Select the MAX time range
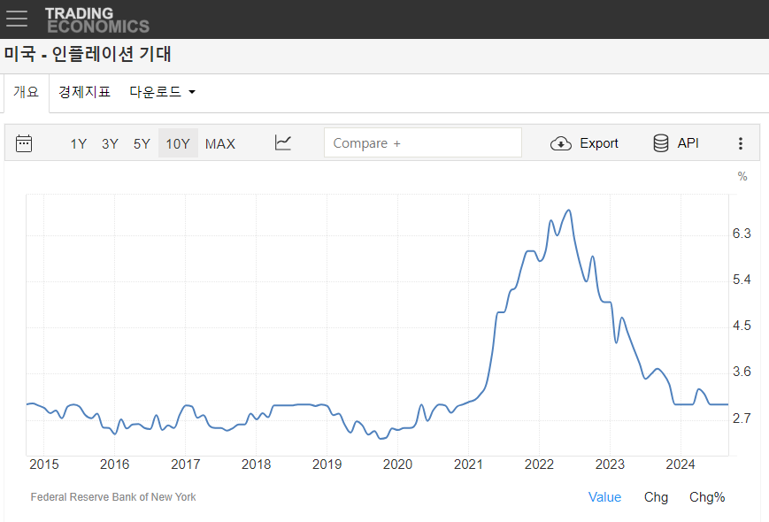The width and height of the screenshot is (769, 522). (220, 143)
